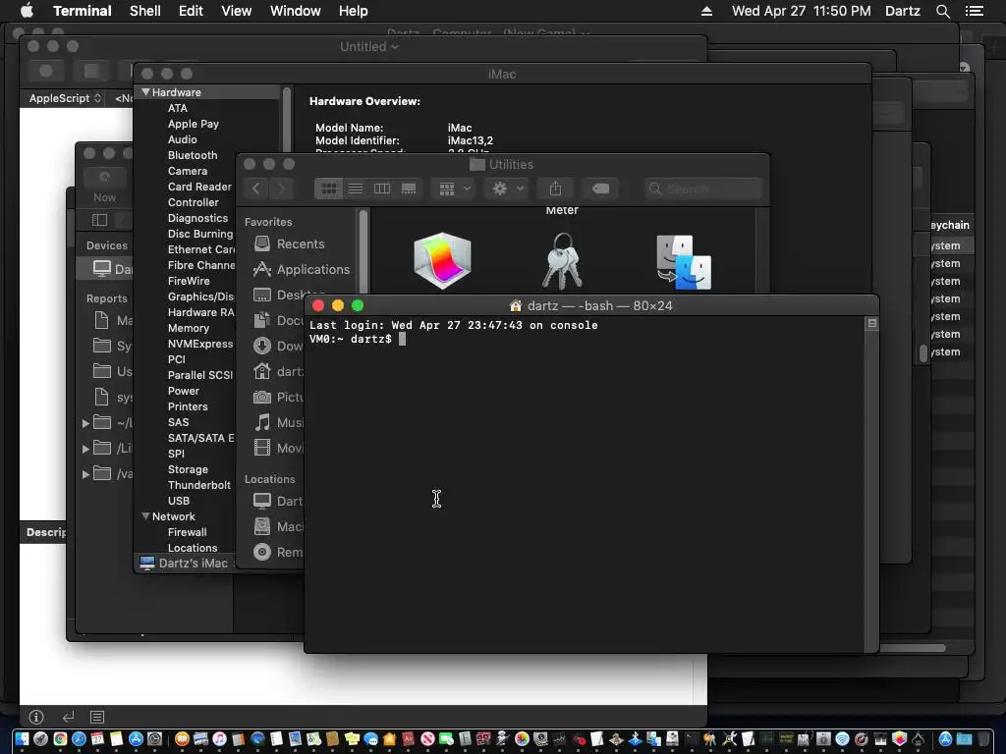
Task: Show Script Editor result pane arrow icon
Action: click(x=68, y=717)
